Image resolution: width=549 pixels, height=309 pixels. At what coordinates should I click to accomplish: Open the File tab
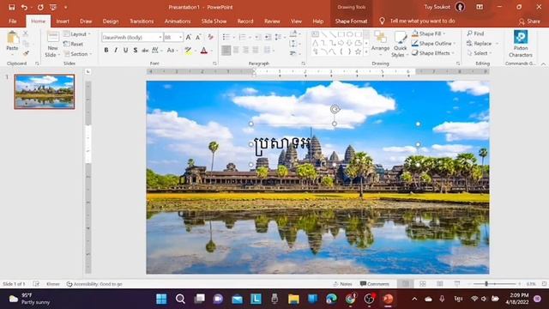coord(13,21)
